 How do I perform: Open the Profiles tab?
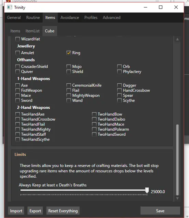91,17
